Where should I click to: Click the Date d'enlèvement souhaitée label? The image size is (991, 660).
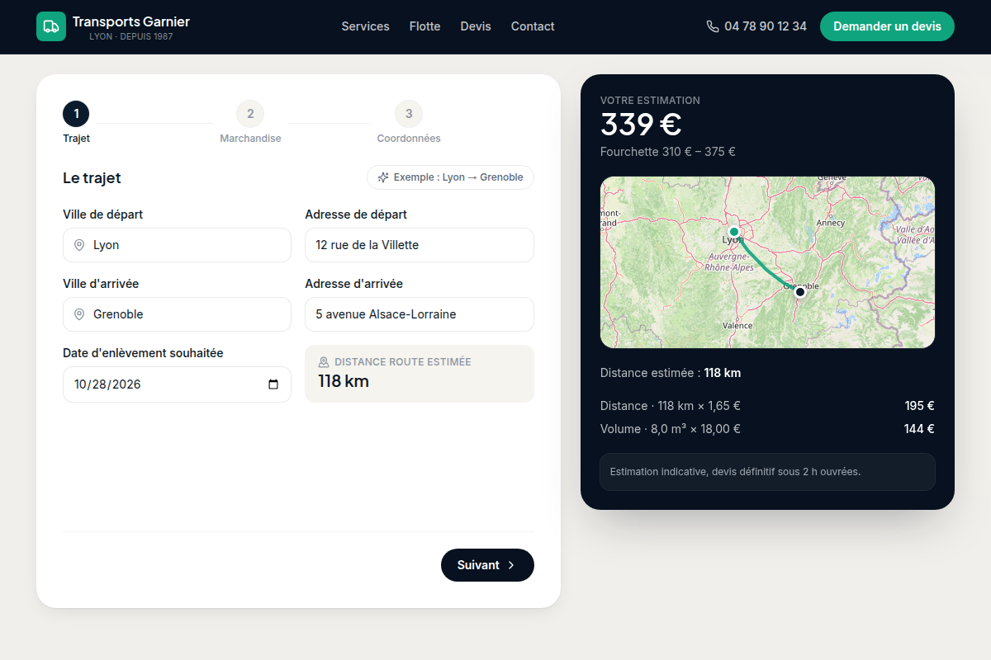pyautogui.click(x=143, y=353)
